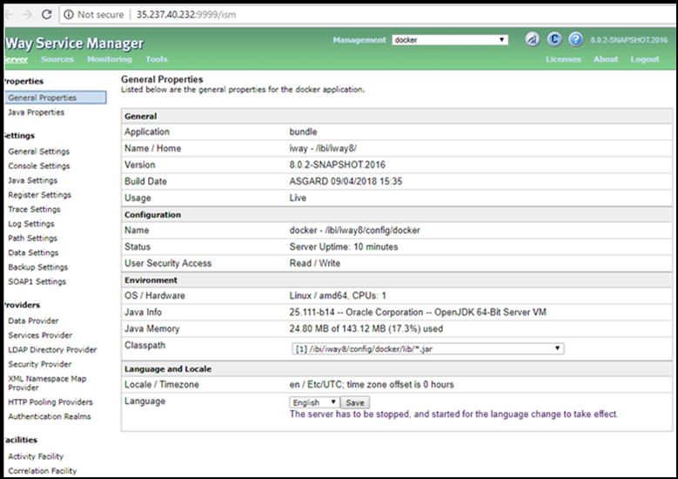The width and height of the screenshot is (678, 479).
Task: Click the Usage value Live
Action: [x=298, y=198]
